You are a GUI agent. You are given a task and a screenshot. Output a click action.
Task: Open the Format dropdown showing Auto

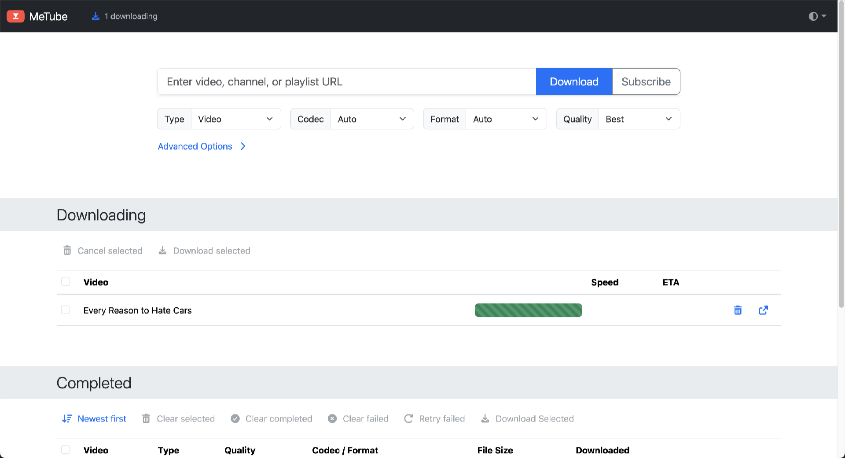click(506, 119)
